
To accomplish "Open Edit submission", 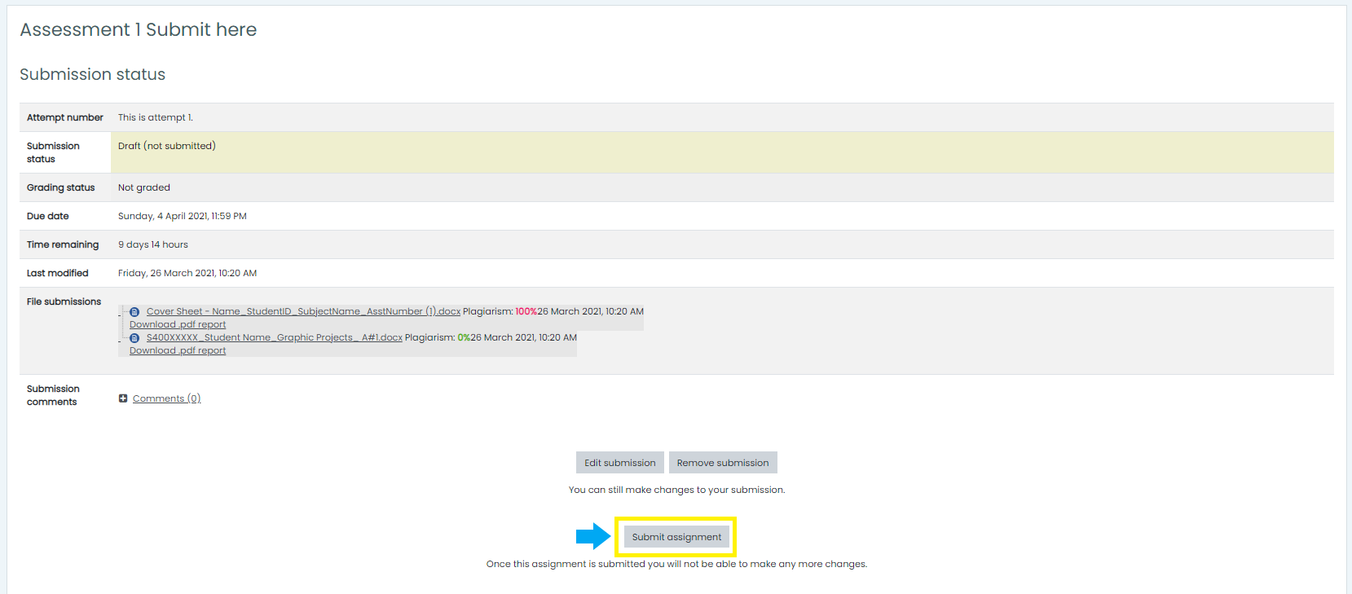I will 619,463.
